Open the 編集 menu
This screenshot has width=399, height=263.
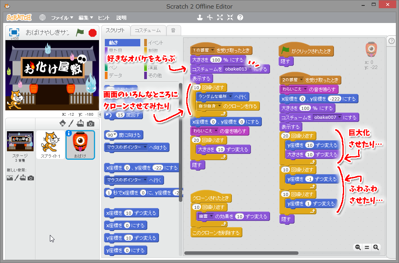[85, 18]
